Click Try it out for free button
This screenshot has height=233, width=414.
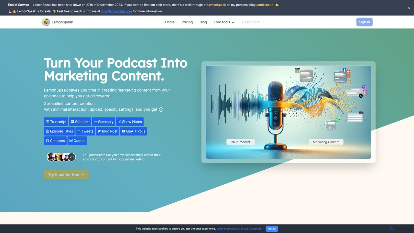click(66, 175)
